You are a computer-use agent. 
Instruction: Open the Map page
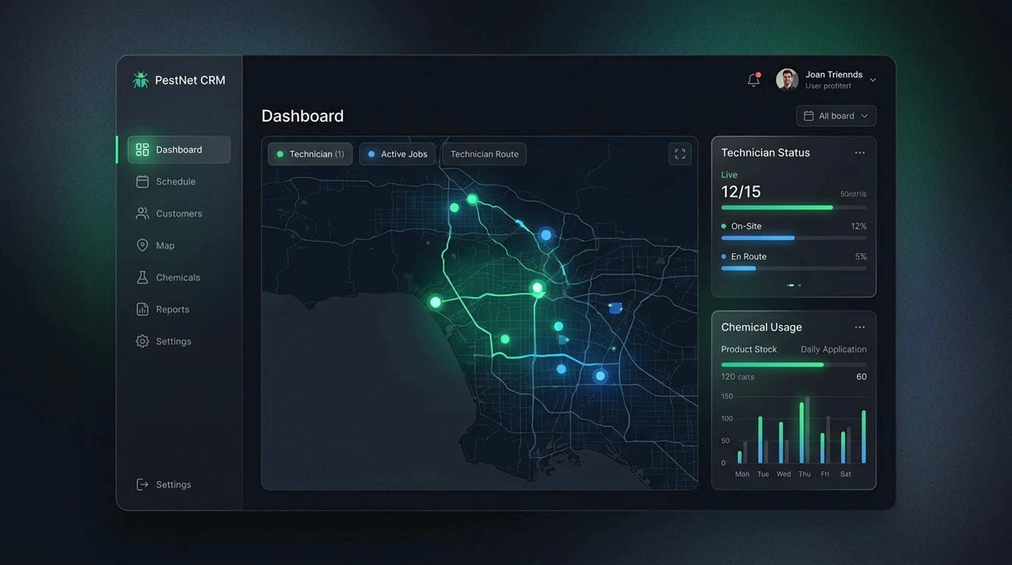[165, 246]
